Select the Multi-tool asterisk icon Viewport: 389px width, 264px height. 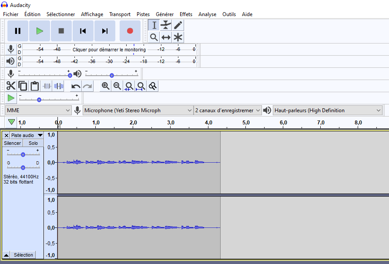178,37
